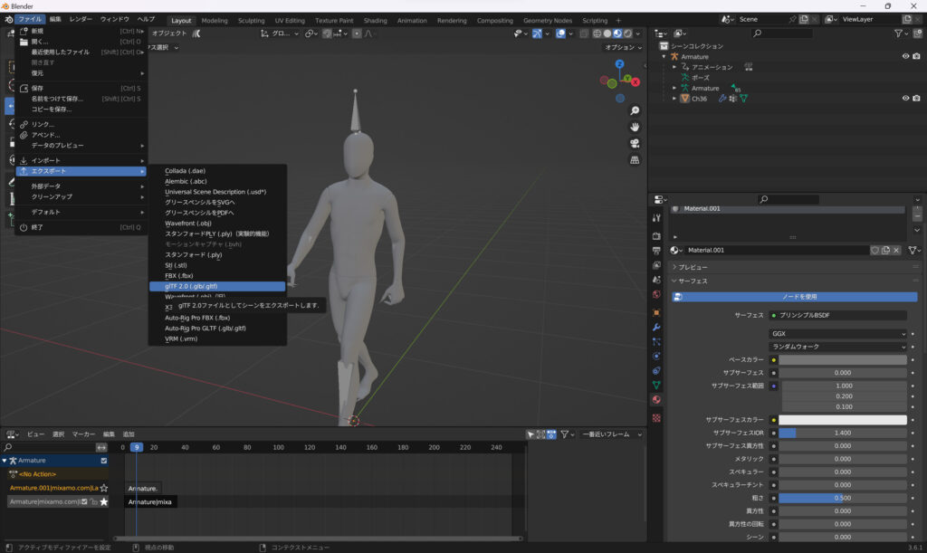The height and width of the screenshot is (553, 927).
Task: Click the viewport zoom magnifier icon
Action: 635,111
